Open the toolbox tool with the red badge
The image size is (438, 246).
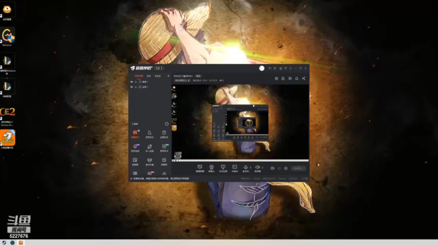(x=150, y=173)
